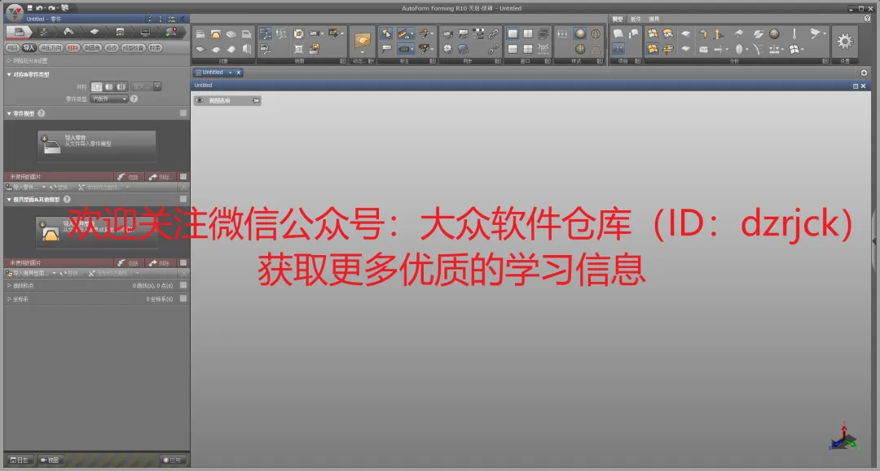Switch to the 模型 ribbon tab
The width and height of the screenshot is (880, 471).
(618, 19)
